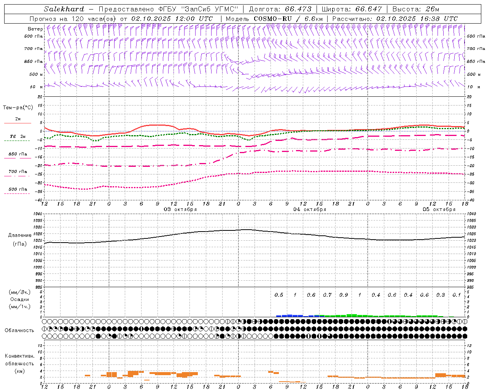Click the Давление pressure panel label
The image size is (487, 390).
click(x=20, y=235)
